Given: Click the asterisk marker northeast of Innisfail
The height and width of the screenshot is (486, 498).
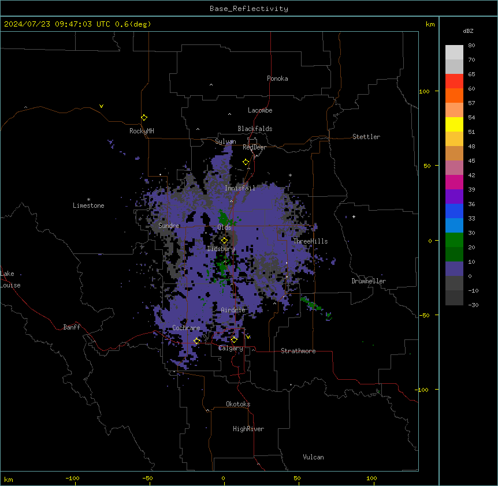Looking at the screenshot, I should pyautogui.click(x=290, y=175).
